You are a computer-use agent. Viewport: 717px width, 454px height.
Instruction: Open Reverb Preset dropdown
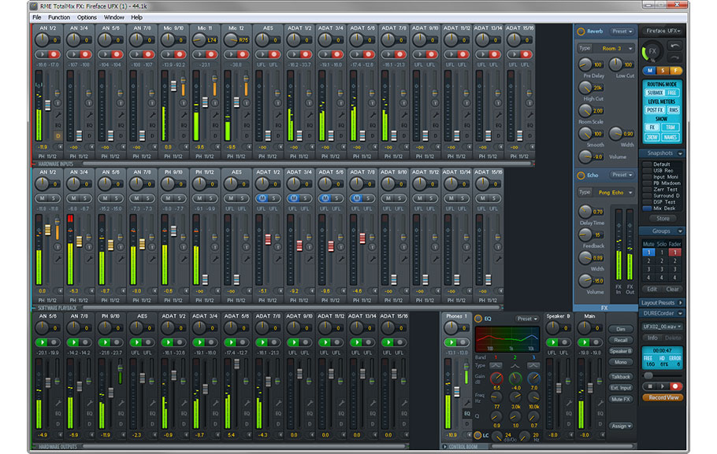622,31
